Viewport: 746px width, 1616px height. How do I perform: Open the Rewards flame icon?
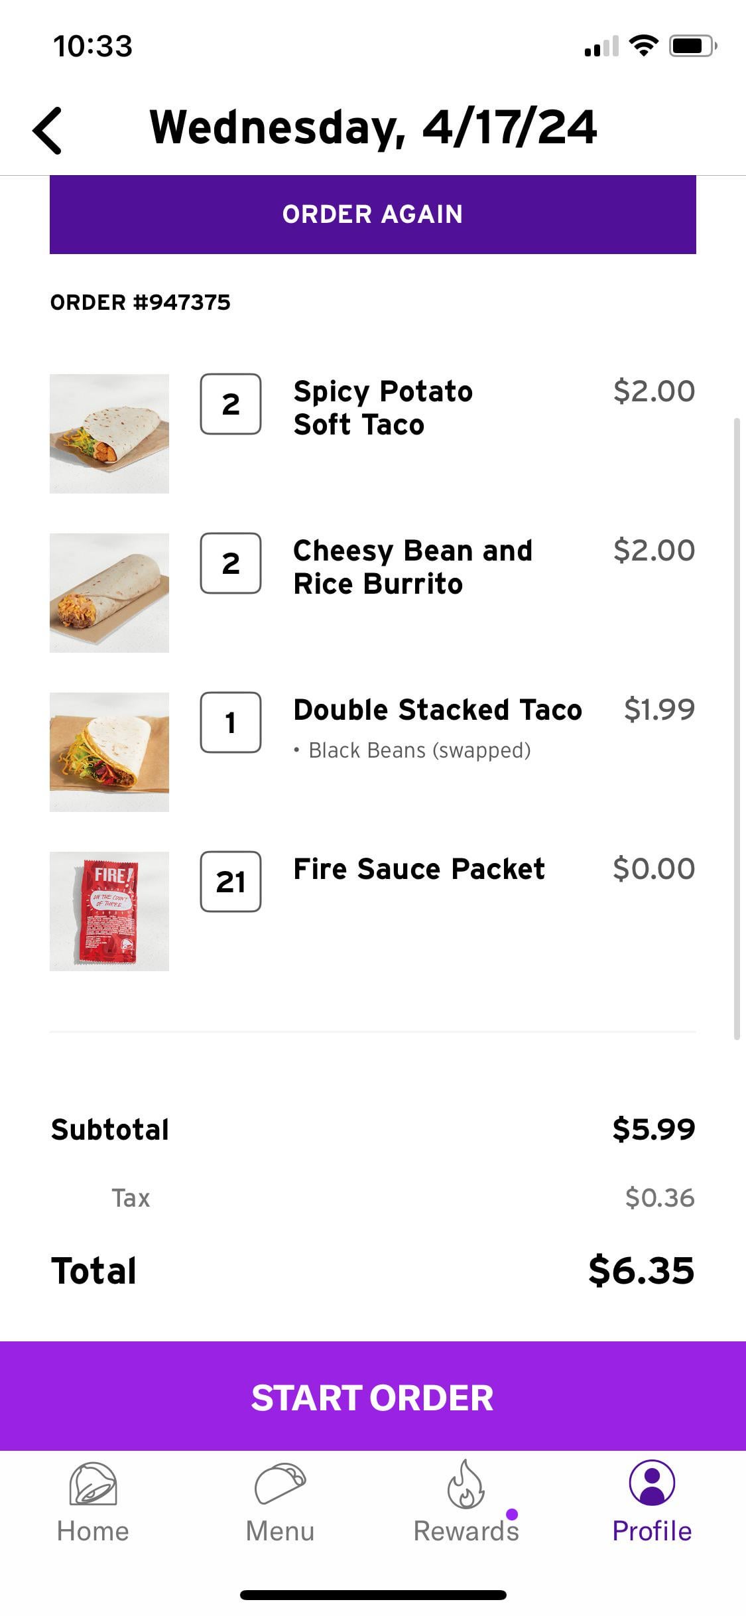click(466, 1483)
